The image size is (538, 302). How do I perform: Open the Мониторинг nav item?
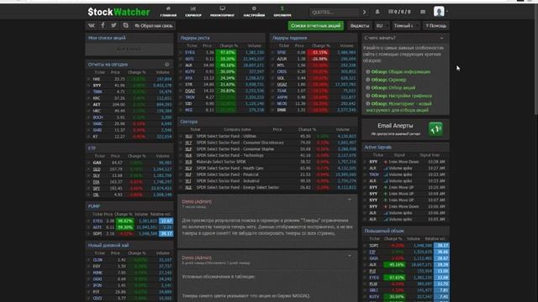coord(222,12)
